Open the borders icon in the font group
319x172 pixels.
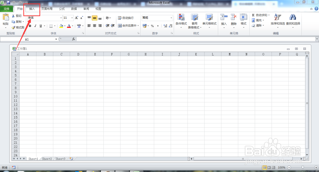(51, 26)
